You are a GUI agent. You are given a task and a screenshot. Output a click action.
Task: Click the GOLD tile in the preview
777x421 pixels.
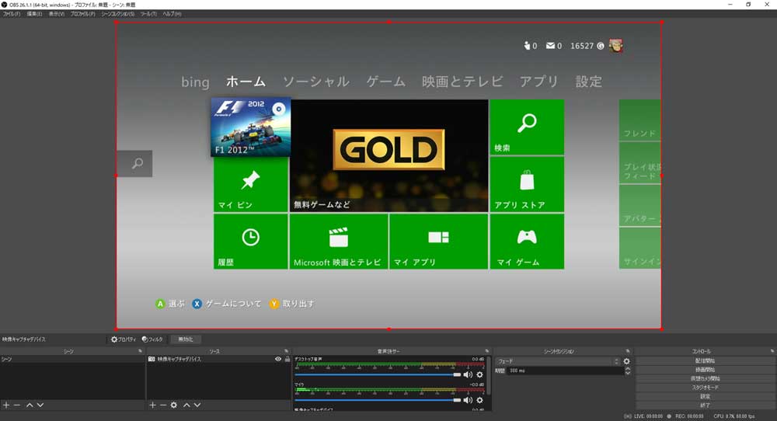(389, 155)
